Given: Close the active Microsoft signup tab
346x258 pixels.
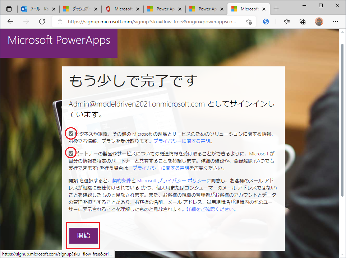Looking at the screenshot, I should [264, 9].
